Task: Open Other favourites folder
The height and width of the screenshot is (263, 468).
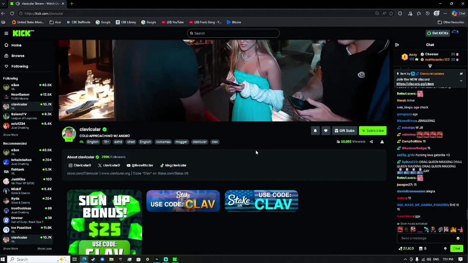Action: tap(451, 22)
